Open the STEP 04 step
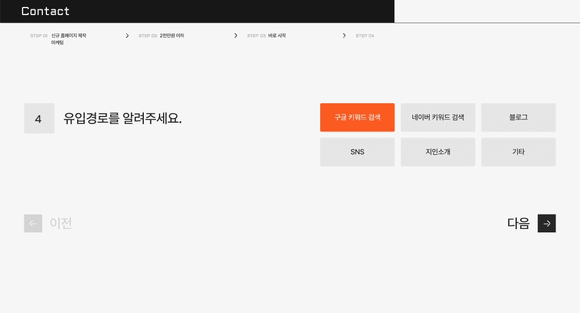 (x=365, y=36)
